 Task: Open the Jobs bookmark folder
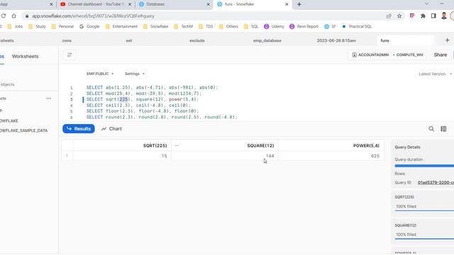[x=15, y=26]
